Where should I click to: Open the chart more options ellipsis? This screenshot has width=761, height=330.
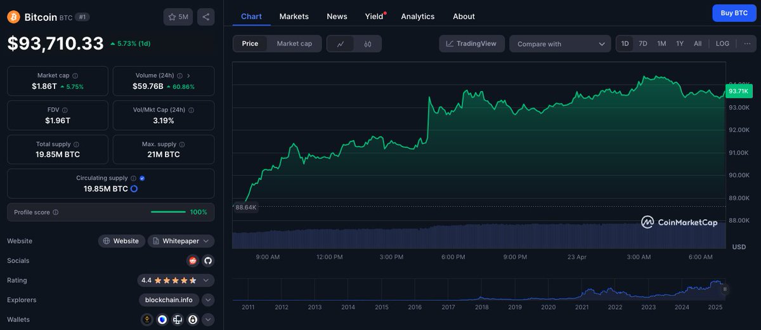pos(747,44)
